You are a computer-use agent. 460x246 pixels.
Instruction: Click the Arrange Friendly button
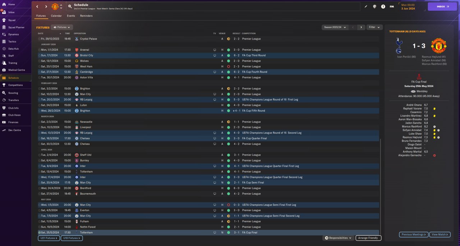tap(368, 238)
